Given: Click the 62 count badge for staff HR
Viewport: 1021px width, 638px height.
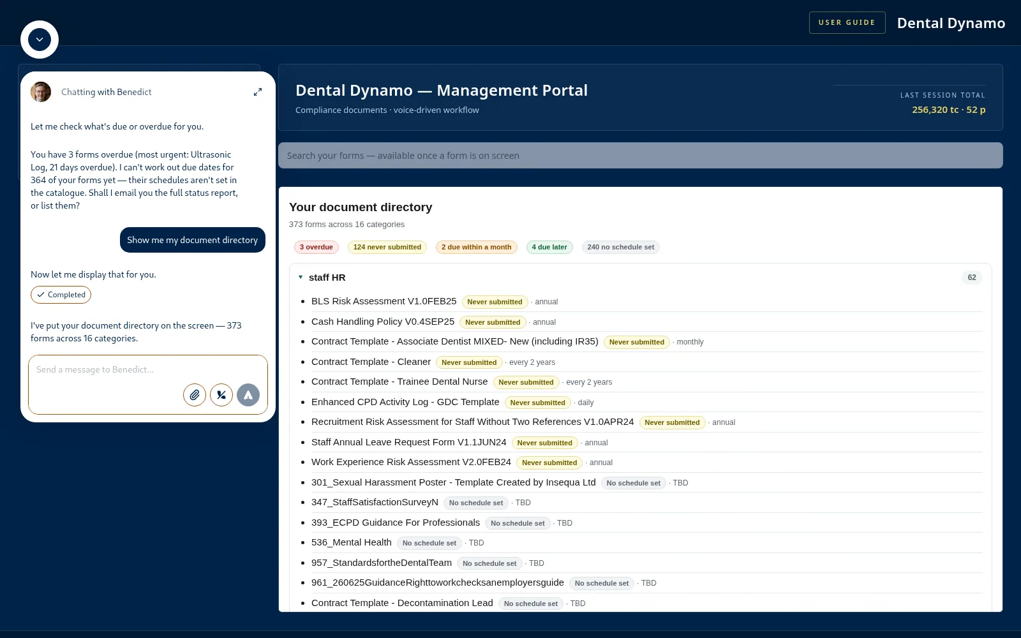Looking at the screenshot, I should point(972,278).
